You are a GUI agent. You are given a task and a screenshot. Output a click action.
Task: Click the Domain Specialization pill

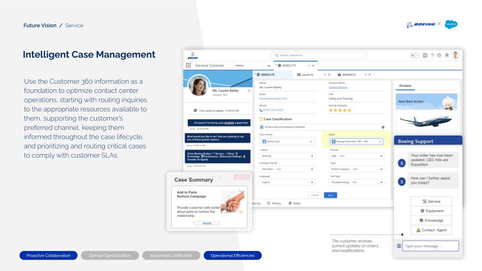(x=110, y=255)
